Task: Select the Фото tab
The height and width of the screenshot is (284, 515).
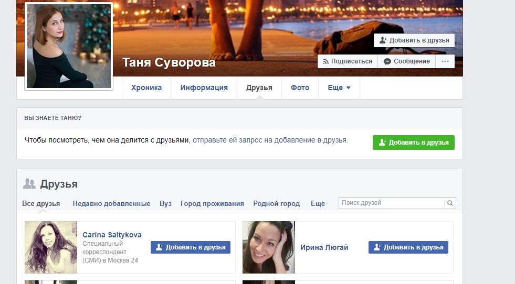Action: coord(300,88)
